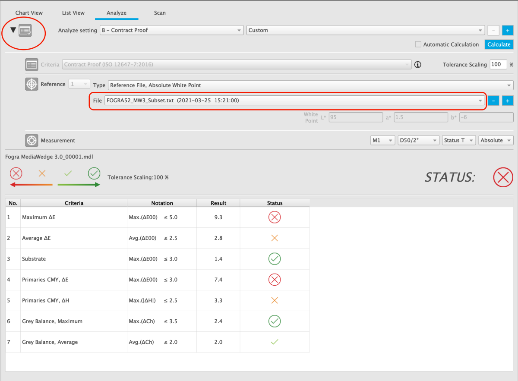Select Grey Balance, Maximum row text
The width and height of the screenshot is (518, 381).
click(52, 321)
